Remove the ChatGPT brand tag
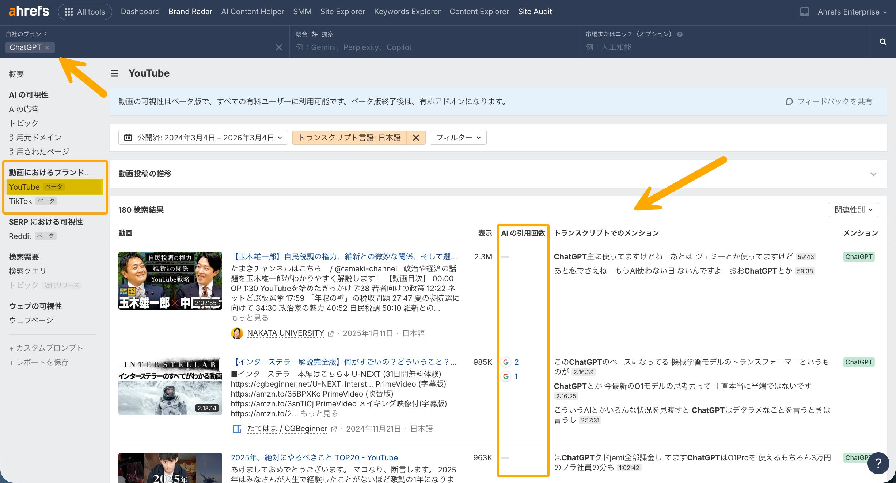The image size is (896, 483). click(47, 47)
